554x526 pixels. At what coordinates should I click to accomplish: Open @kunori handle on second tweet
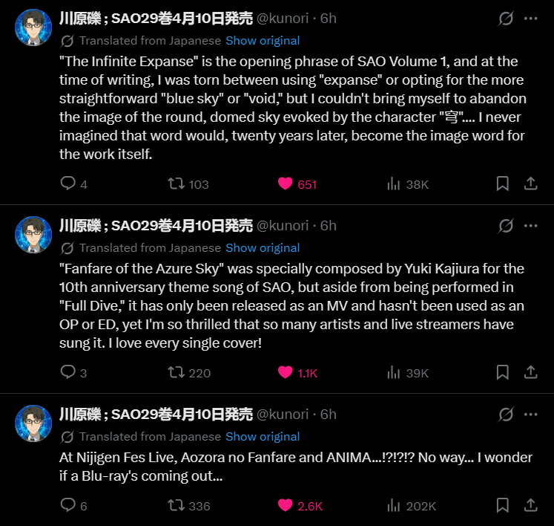tap(283, 225)
